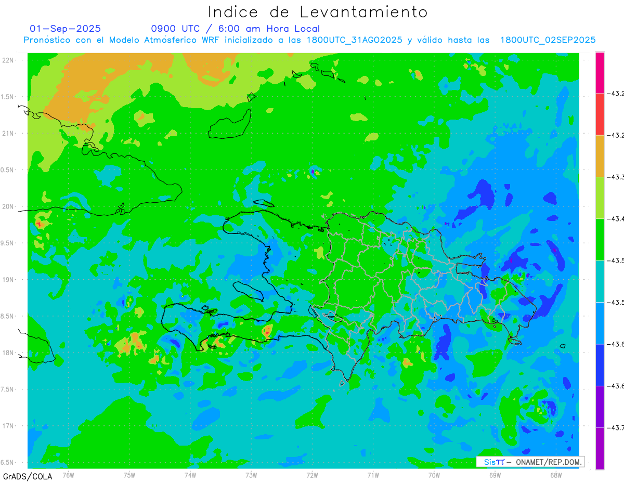
Task: Select the 69W longitude label
Action: 495,475
